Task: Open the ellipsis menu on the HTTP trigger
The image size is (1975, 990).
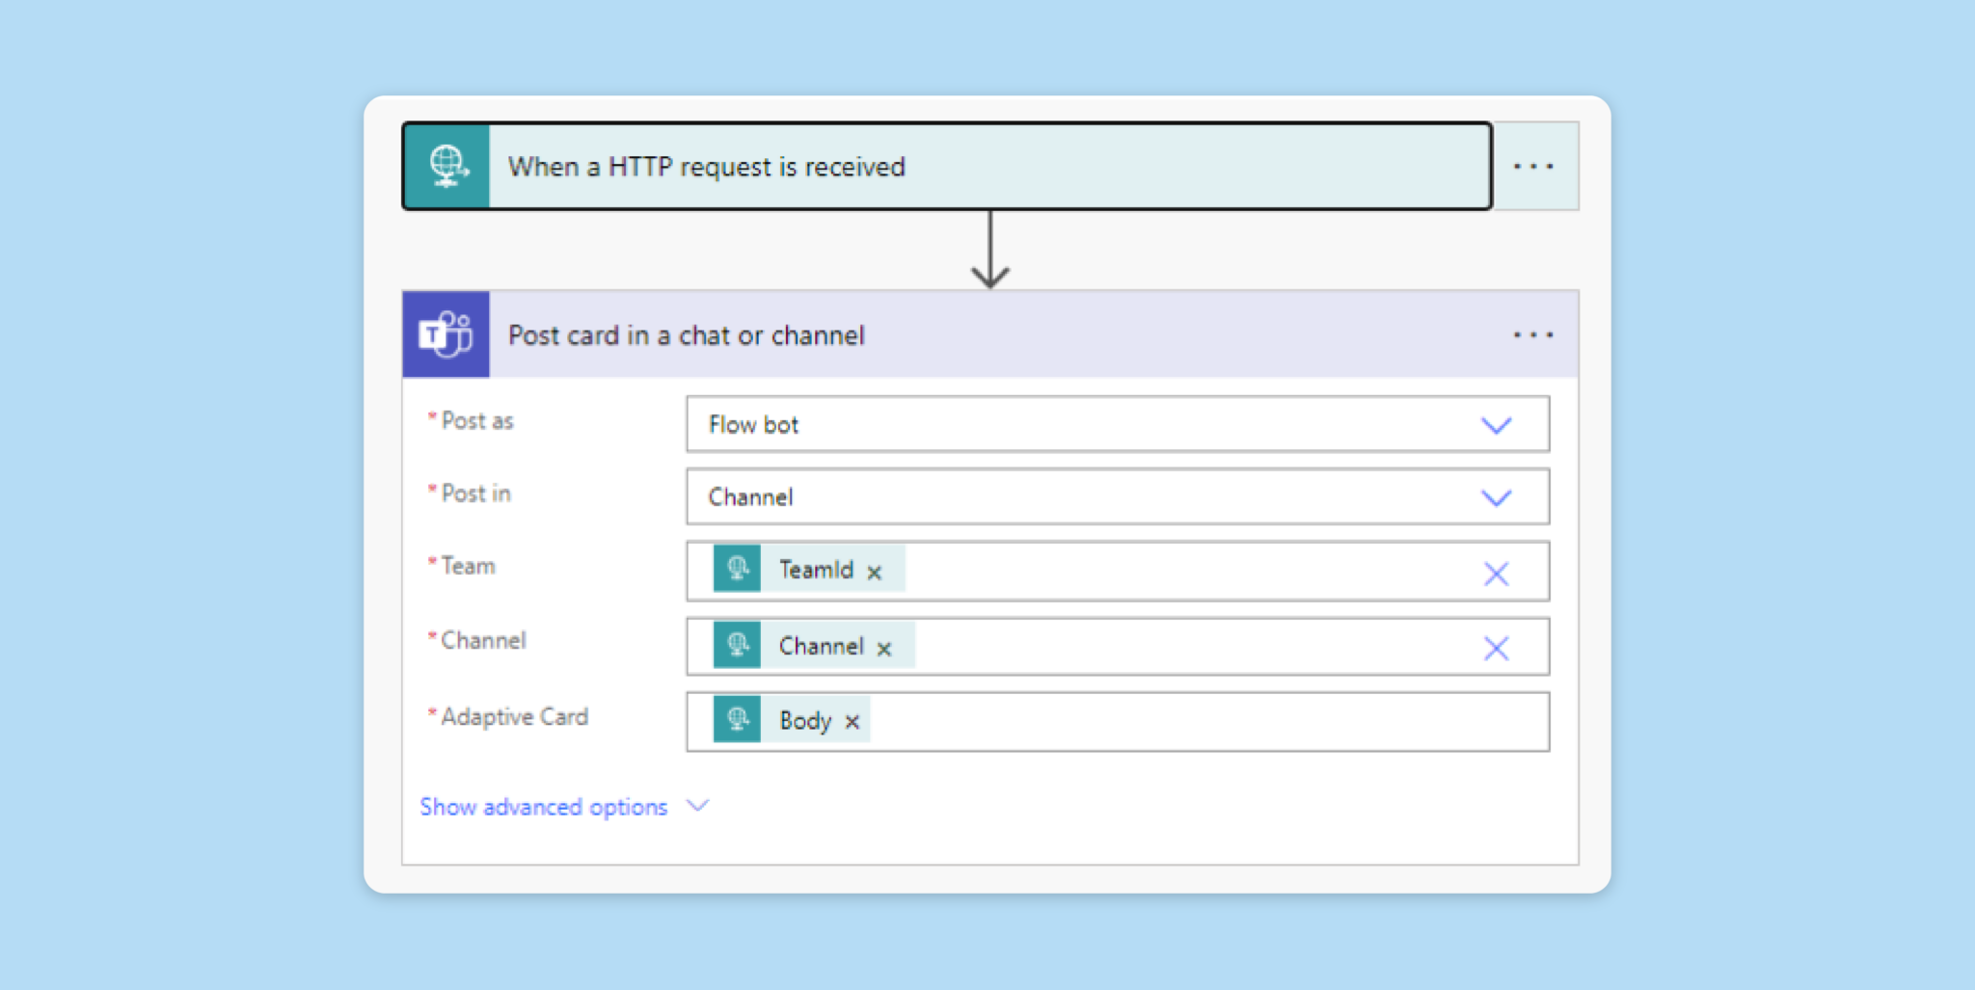Action: pyautogui.click(x=1534, y=165)
